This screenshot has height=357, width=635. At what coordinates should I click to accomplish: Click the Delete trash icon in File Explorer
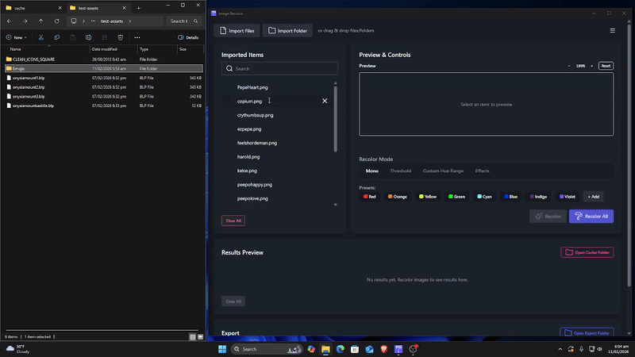point(120,37)
